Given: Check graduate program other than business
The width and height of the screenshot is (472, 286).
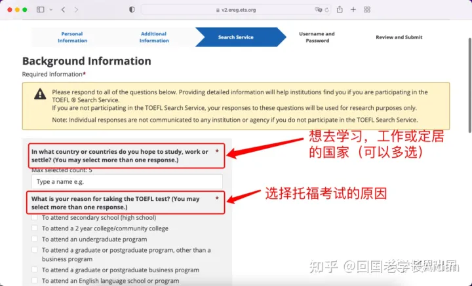Looking at the screenshot, I should tap(35, 250).
